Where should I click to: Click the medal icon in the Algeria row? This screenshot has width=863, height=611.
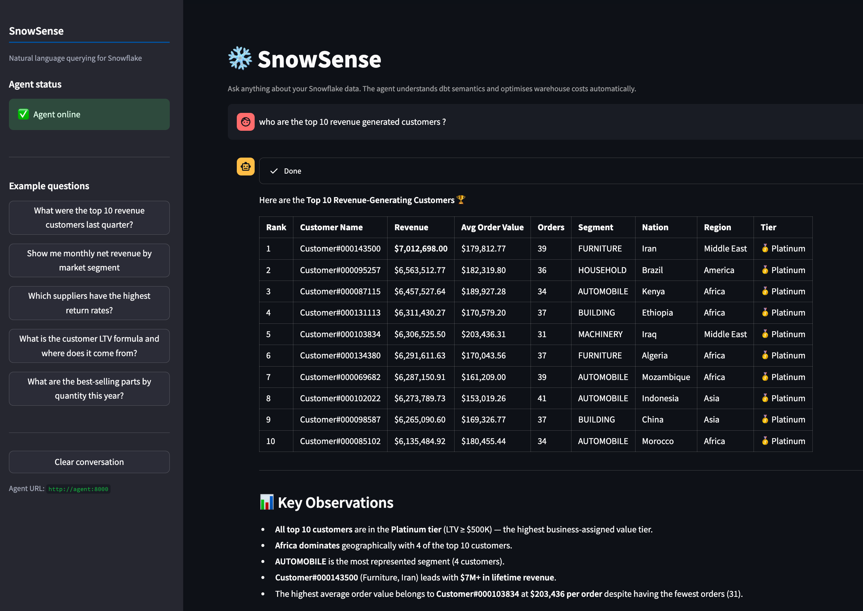765,355
